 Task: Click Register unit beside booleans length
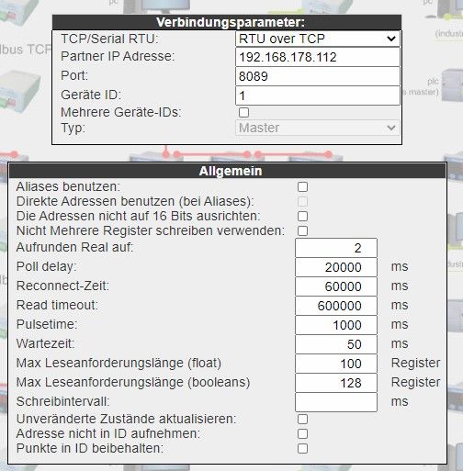tap(415, 382)
